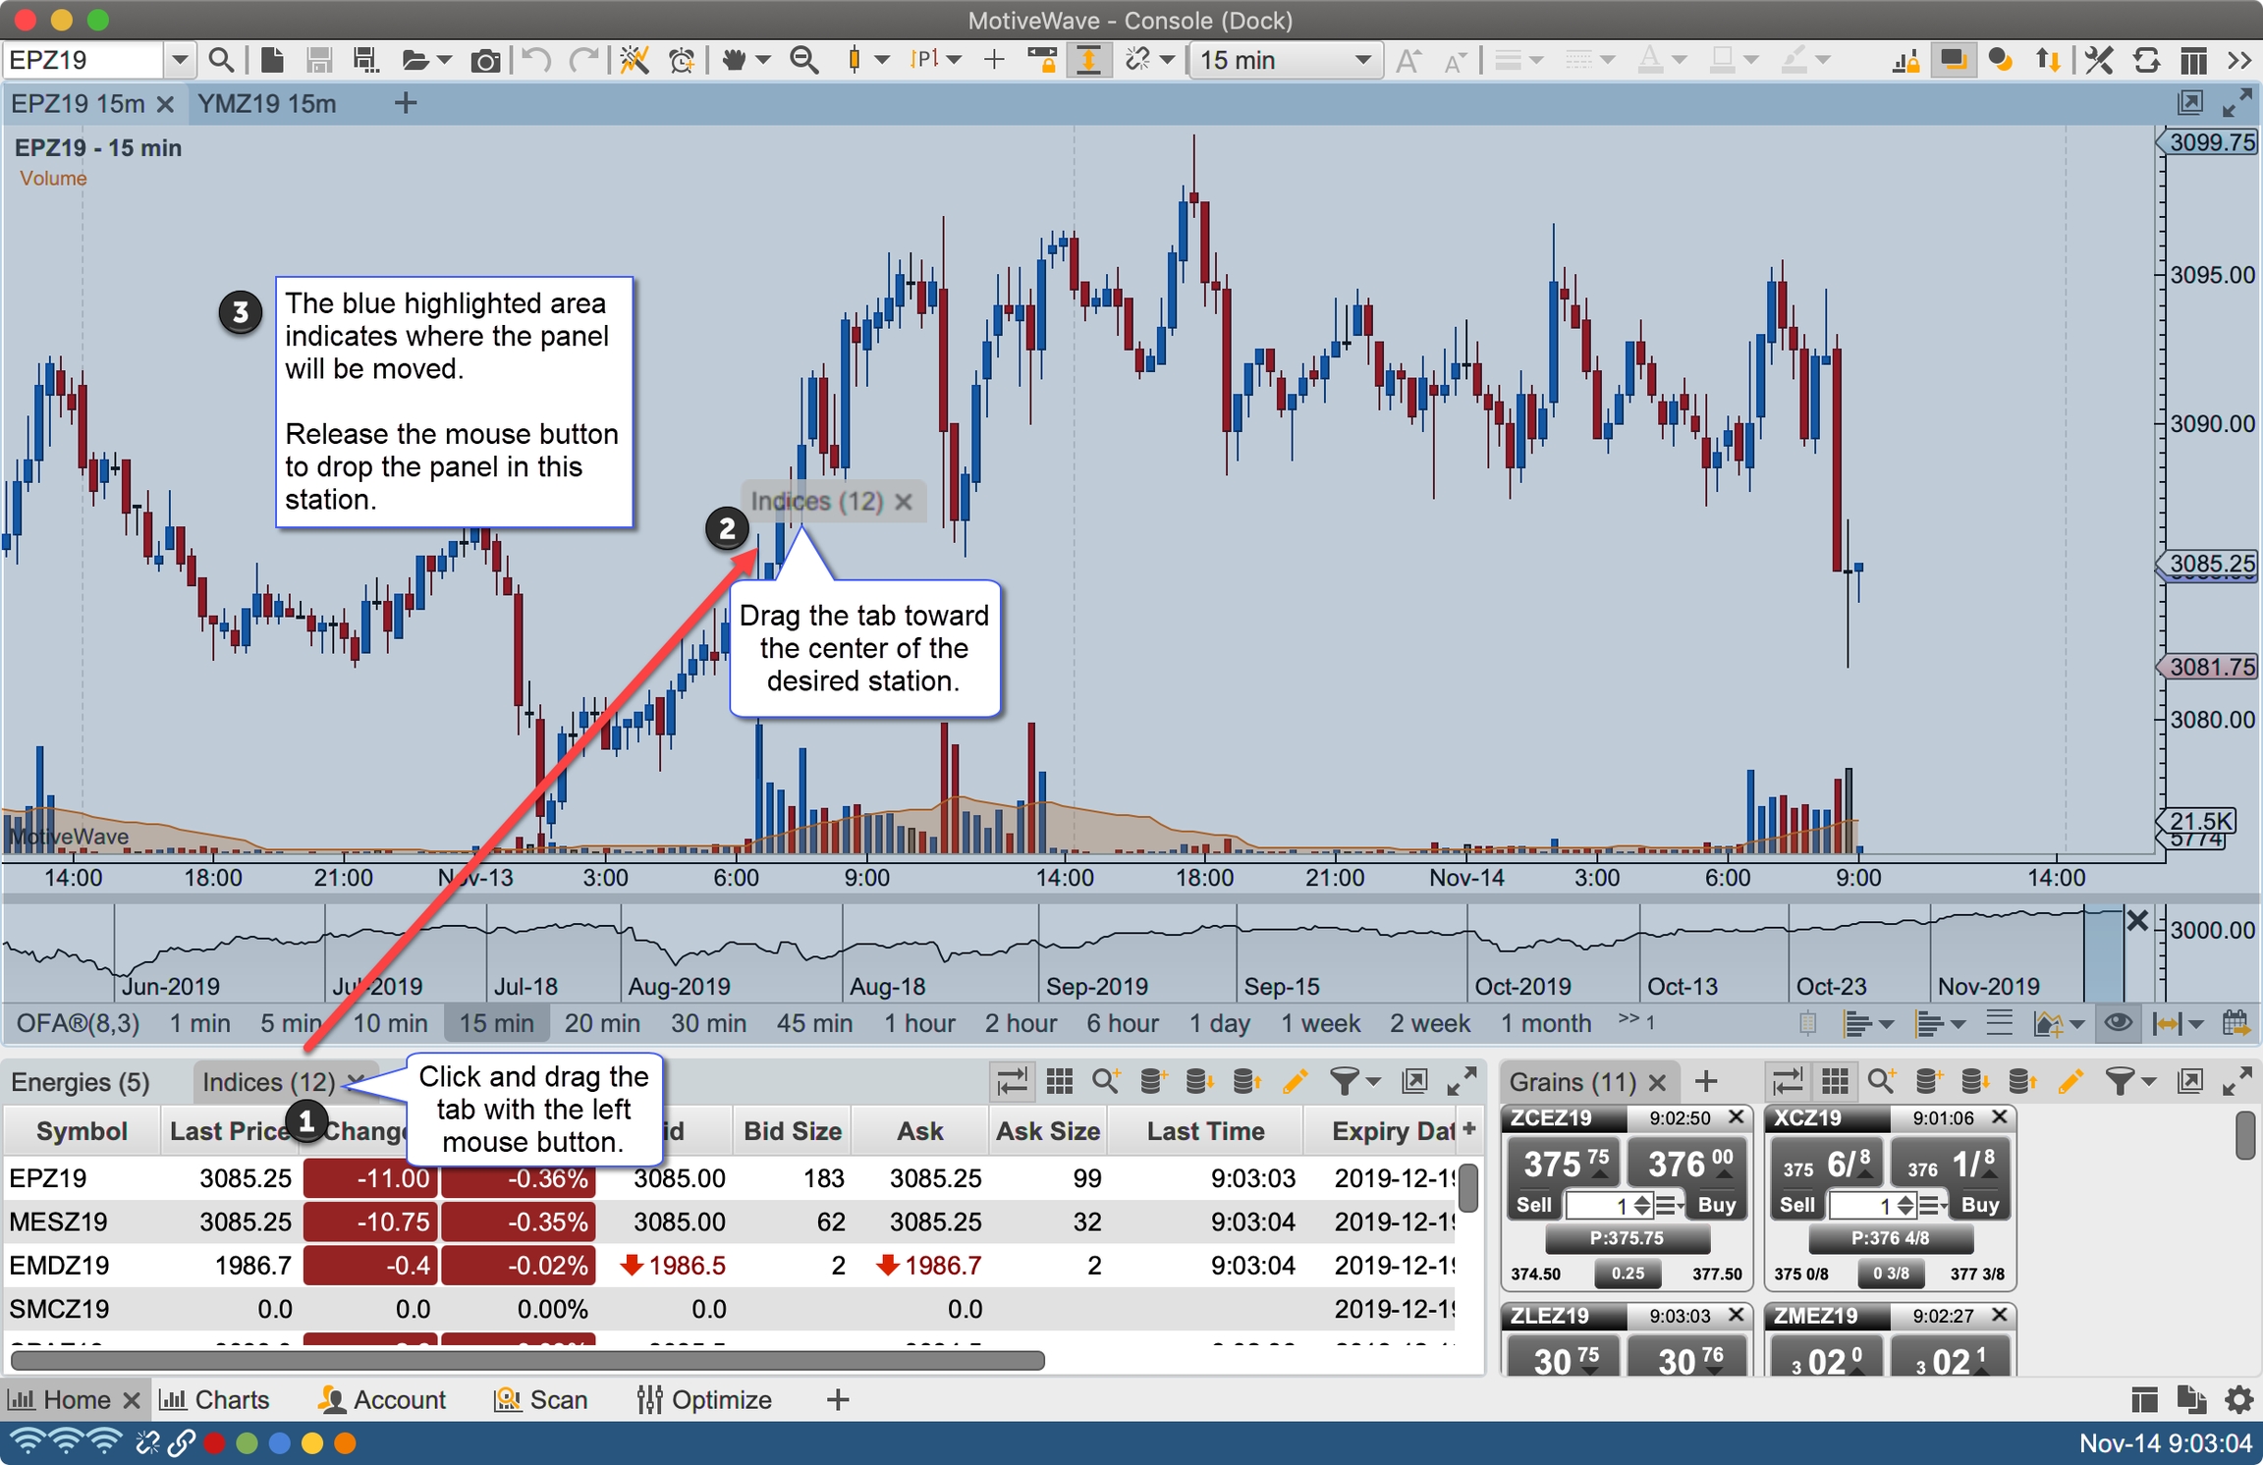
Task: Click the first wifi connection icon in status bar
Action: click(x=28, y=1442)
